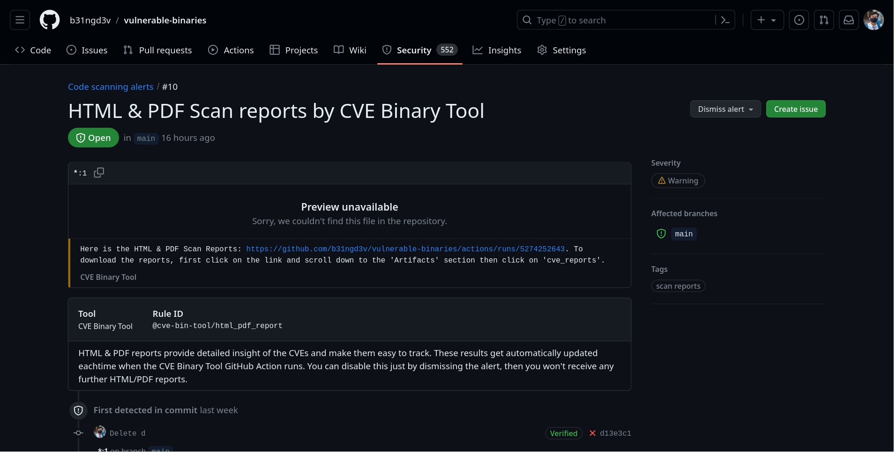Go to the Settings tab
The image size is (896, 453).
pyautogui.click(x=561, y=50)
